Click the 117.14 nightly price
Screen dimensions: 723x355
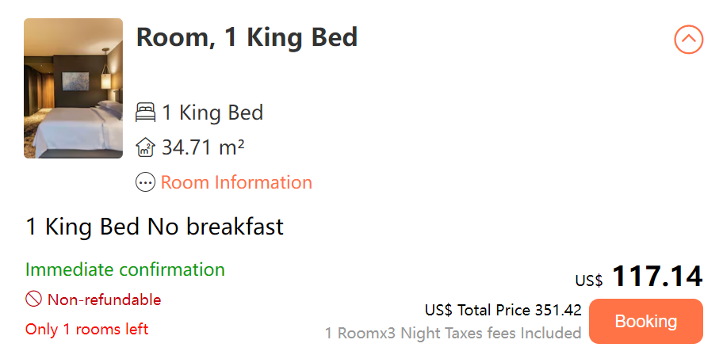pos(657,277)
